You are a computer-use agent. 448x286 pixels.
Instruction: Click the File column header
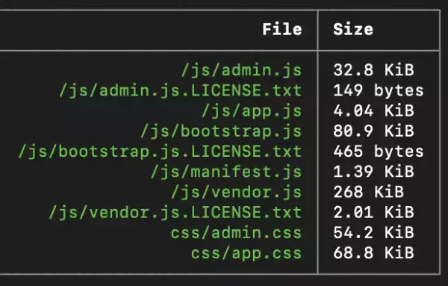pos(282,29)
